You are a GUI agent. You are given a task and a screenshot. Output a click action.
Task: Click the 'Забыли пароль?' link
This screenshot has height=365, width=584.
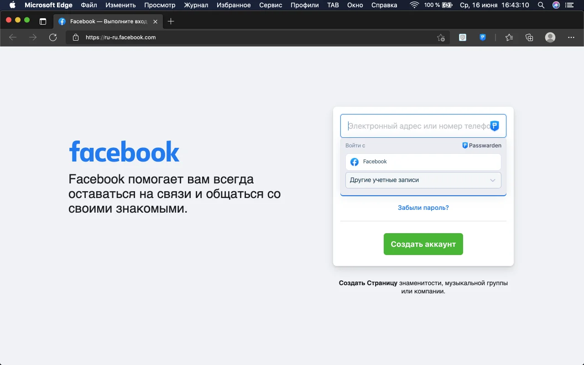pos(423,208)
